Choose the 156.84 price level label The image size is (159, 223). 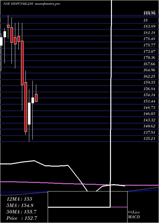click(149, 89)
